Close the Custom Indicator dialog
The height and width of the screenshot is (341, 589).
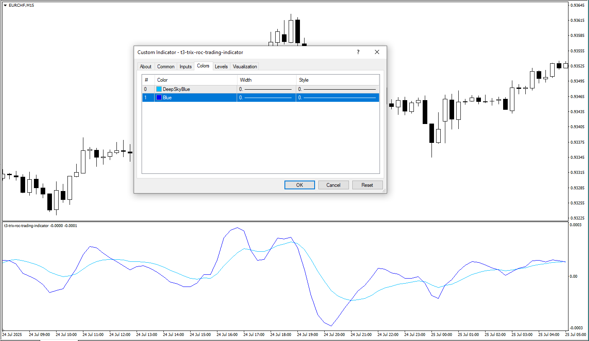click(x=377, y=52)
